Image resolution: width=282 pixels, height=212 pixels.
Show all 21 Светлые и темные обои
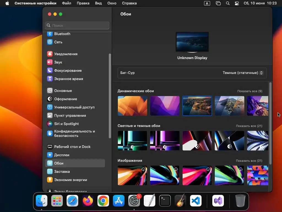click(249, 126)
